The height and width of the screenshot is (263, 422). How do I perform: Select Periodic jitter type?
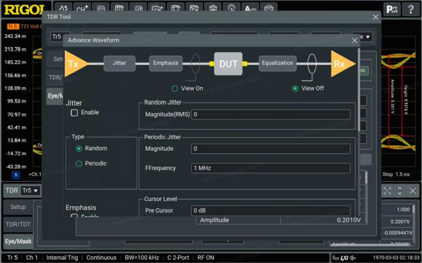coord(79,164)
